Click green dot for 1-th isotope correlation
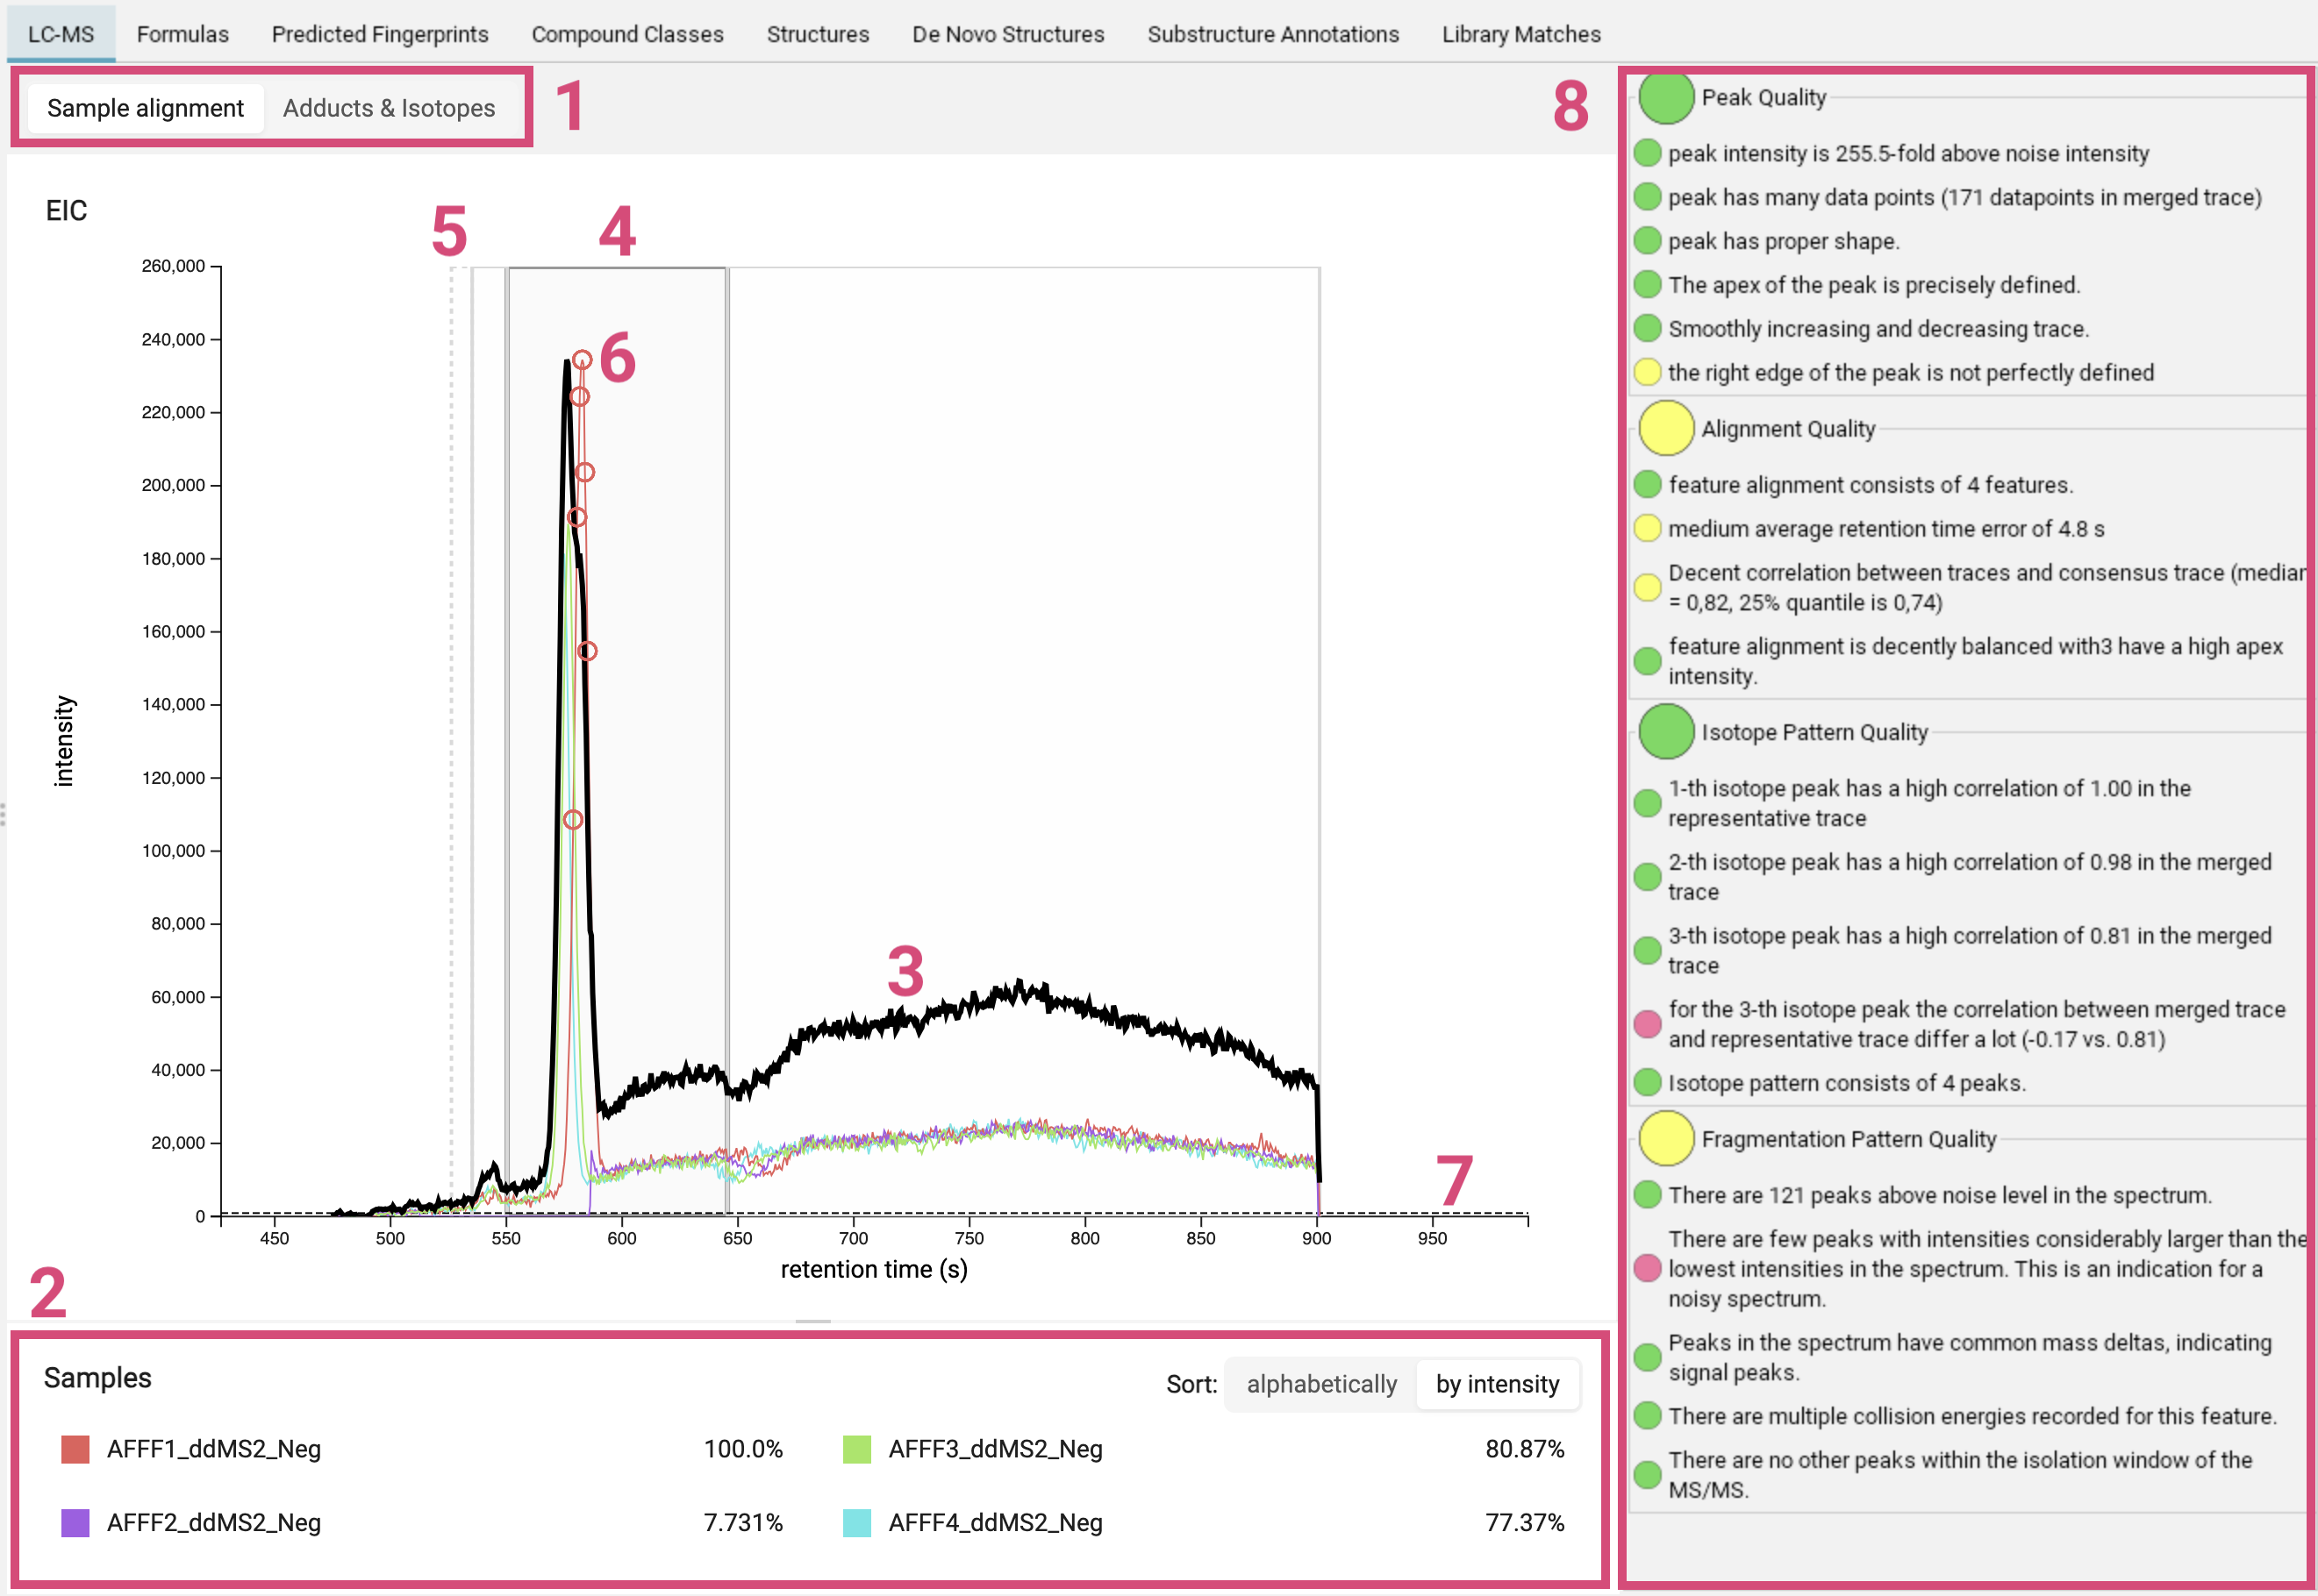This screenshot has height=1596, width=2318. (x=1647, y=803)
